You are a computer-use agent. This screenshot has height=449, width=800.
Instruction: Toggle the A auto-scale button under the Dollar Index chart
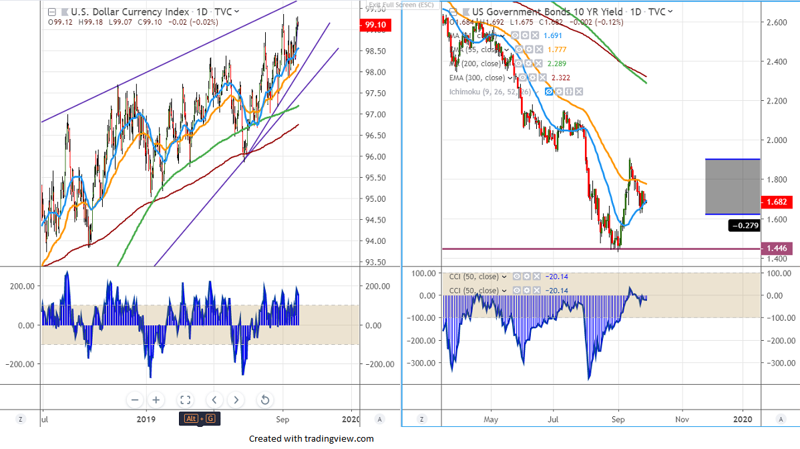pos(379,420)
